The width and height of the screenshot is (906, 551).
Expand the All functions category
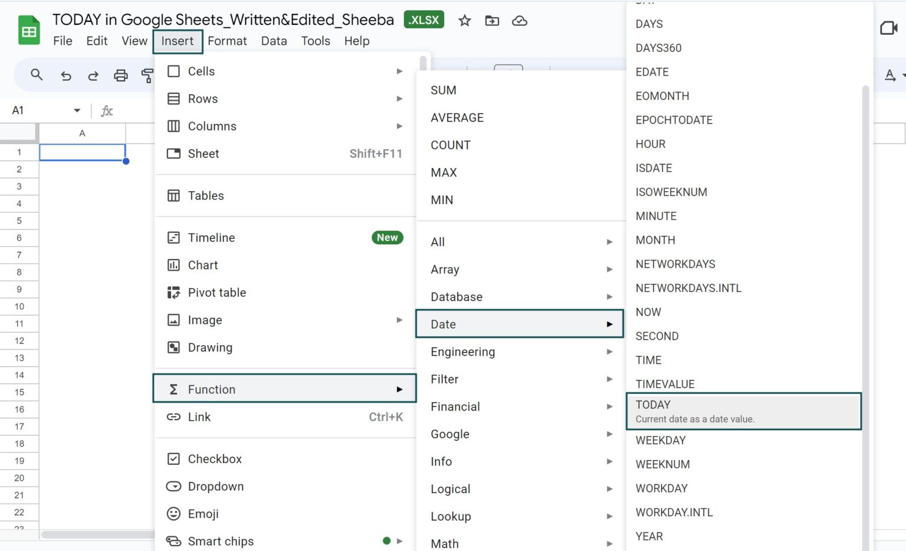click(521, 242)
